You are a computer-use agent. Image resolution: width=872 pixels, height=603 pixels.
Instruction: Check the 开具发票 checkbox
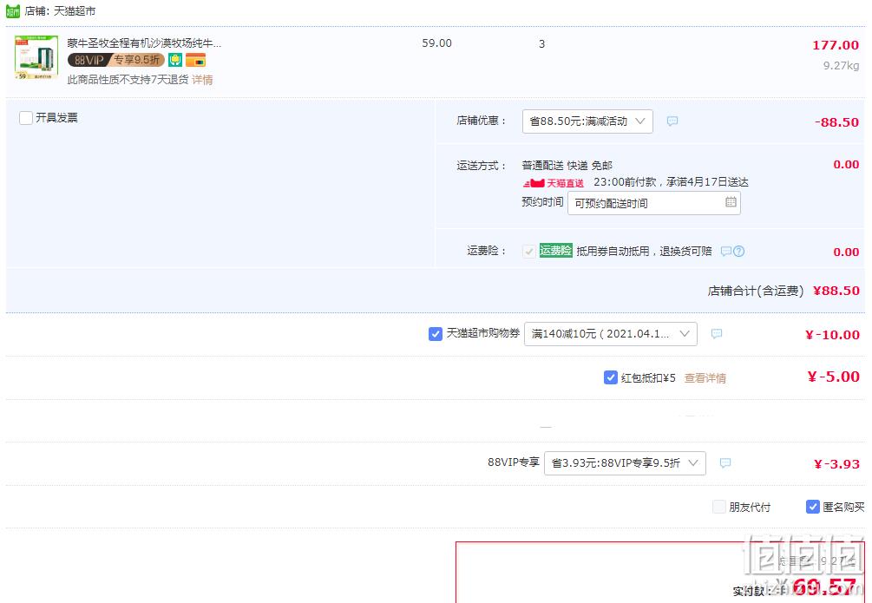[x=26, y=118]
